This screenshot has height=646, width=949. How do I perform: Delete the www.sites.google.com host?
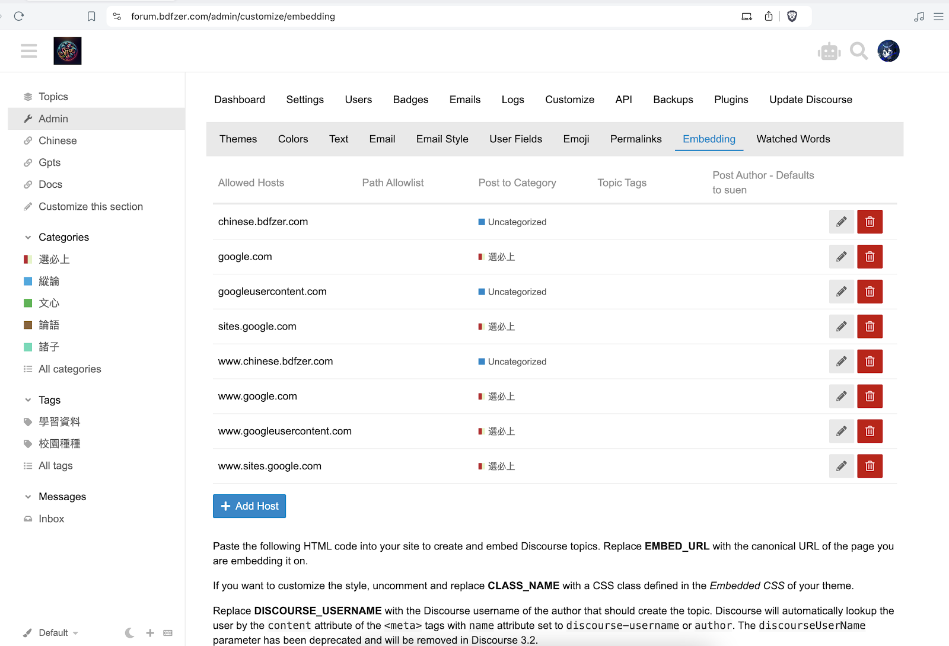(x=870, y=466)
